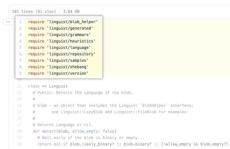Select line number 18

(x=19, y=131)
